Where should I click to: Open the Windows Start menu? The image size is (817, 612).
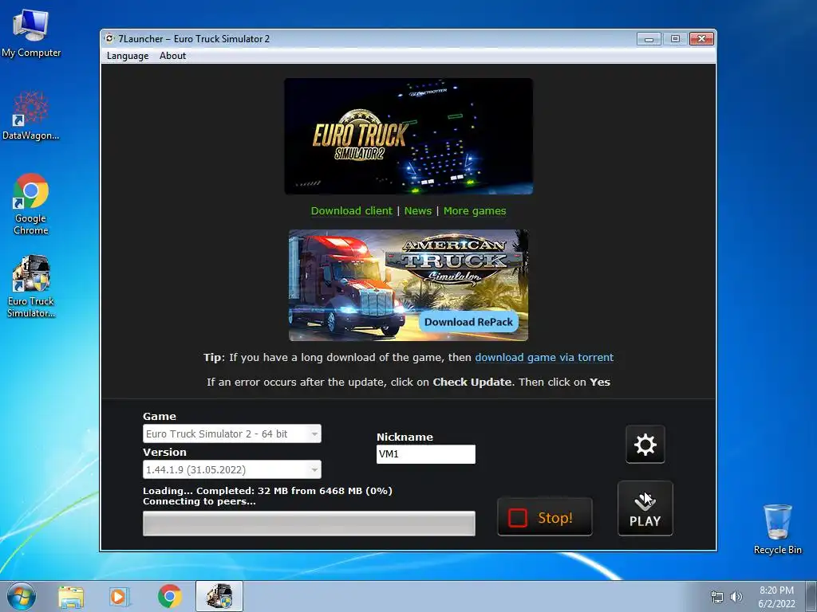(x=22, y=596)
